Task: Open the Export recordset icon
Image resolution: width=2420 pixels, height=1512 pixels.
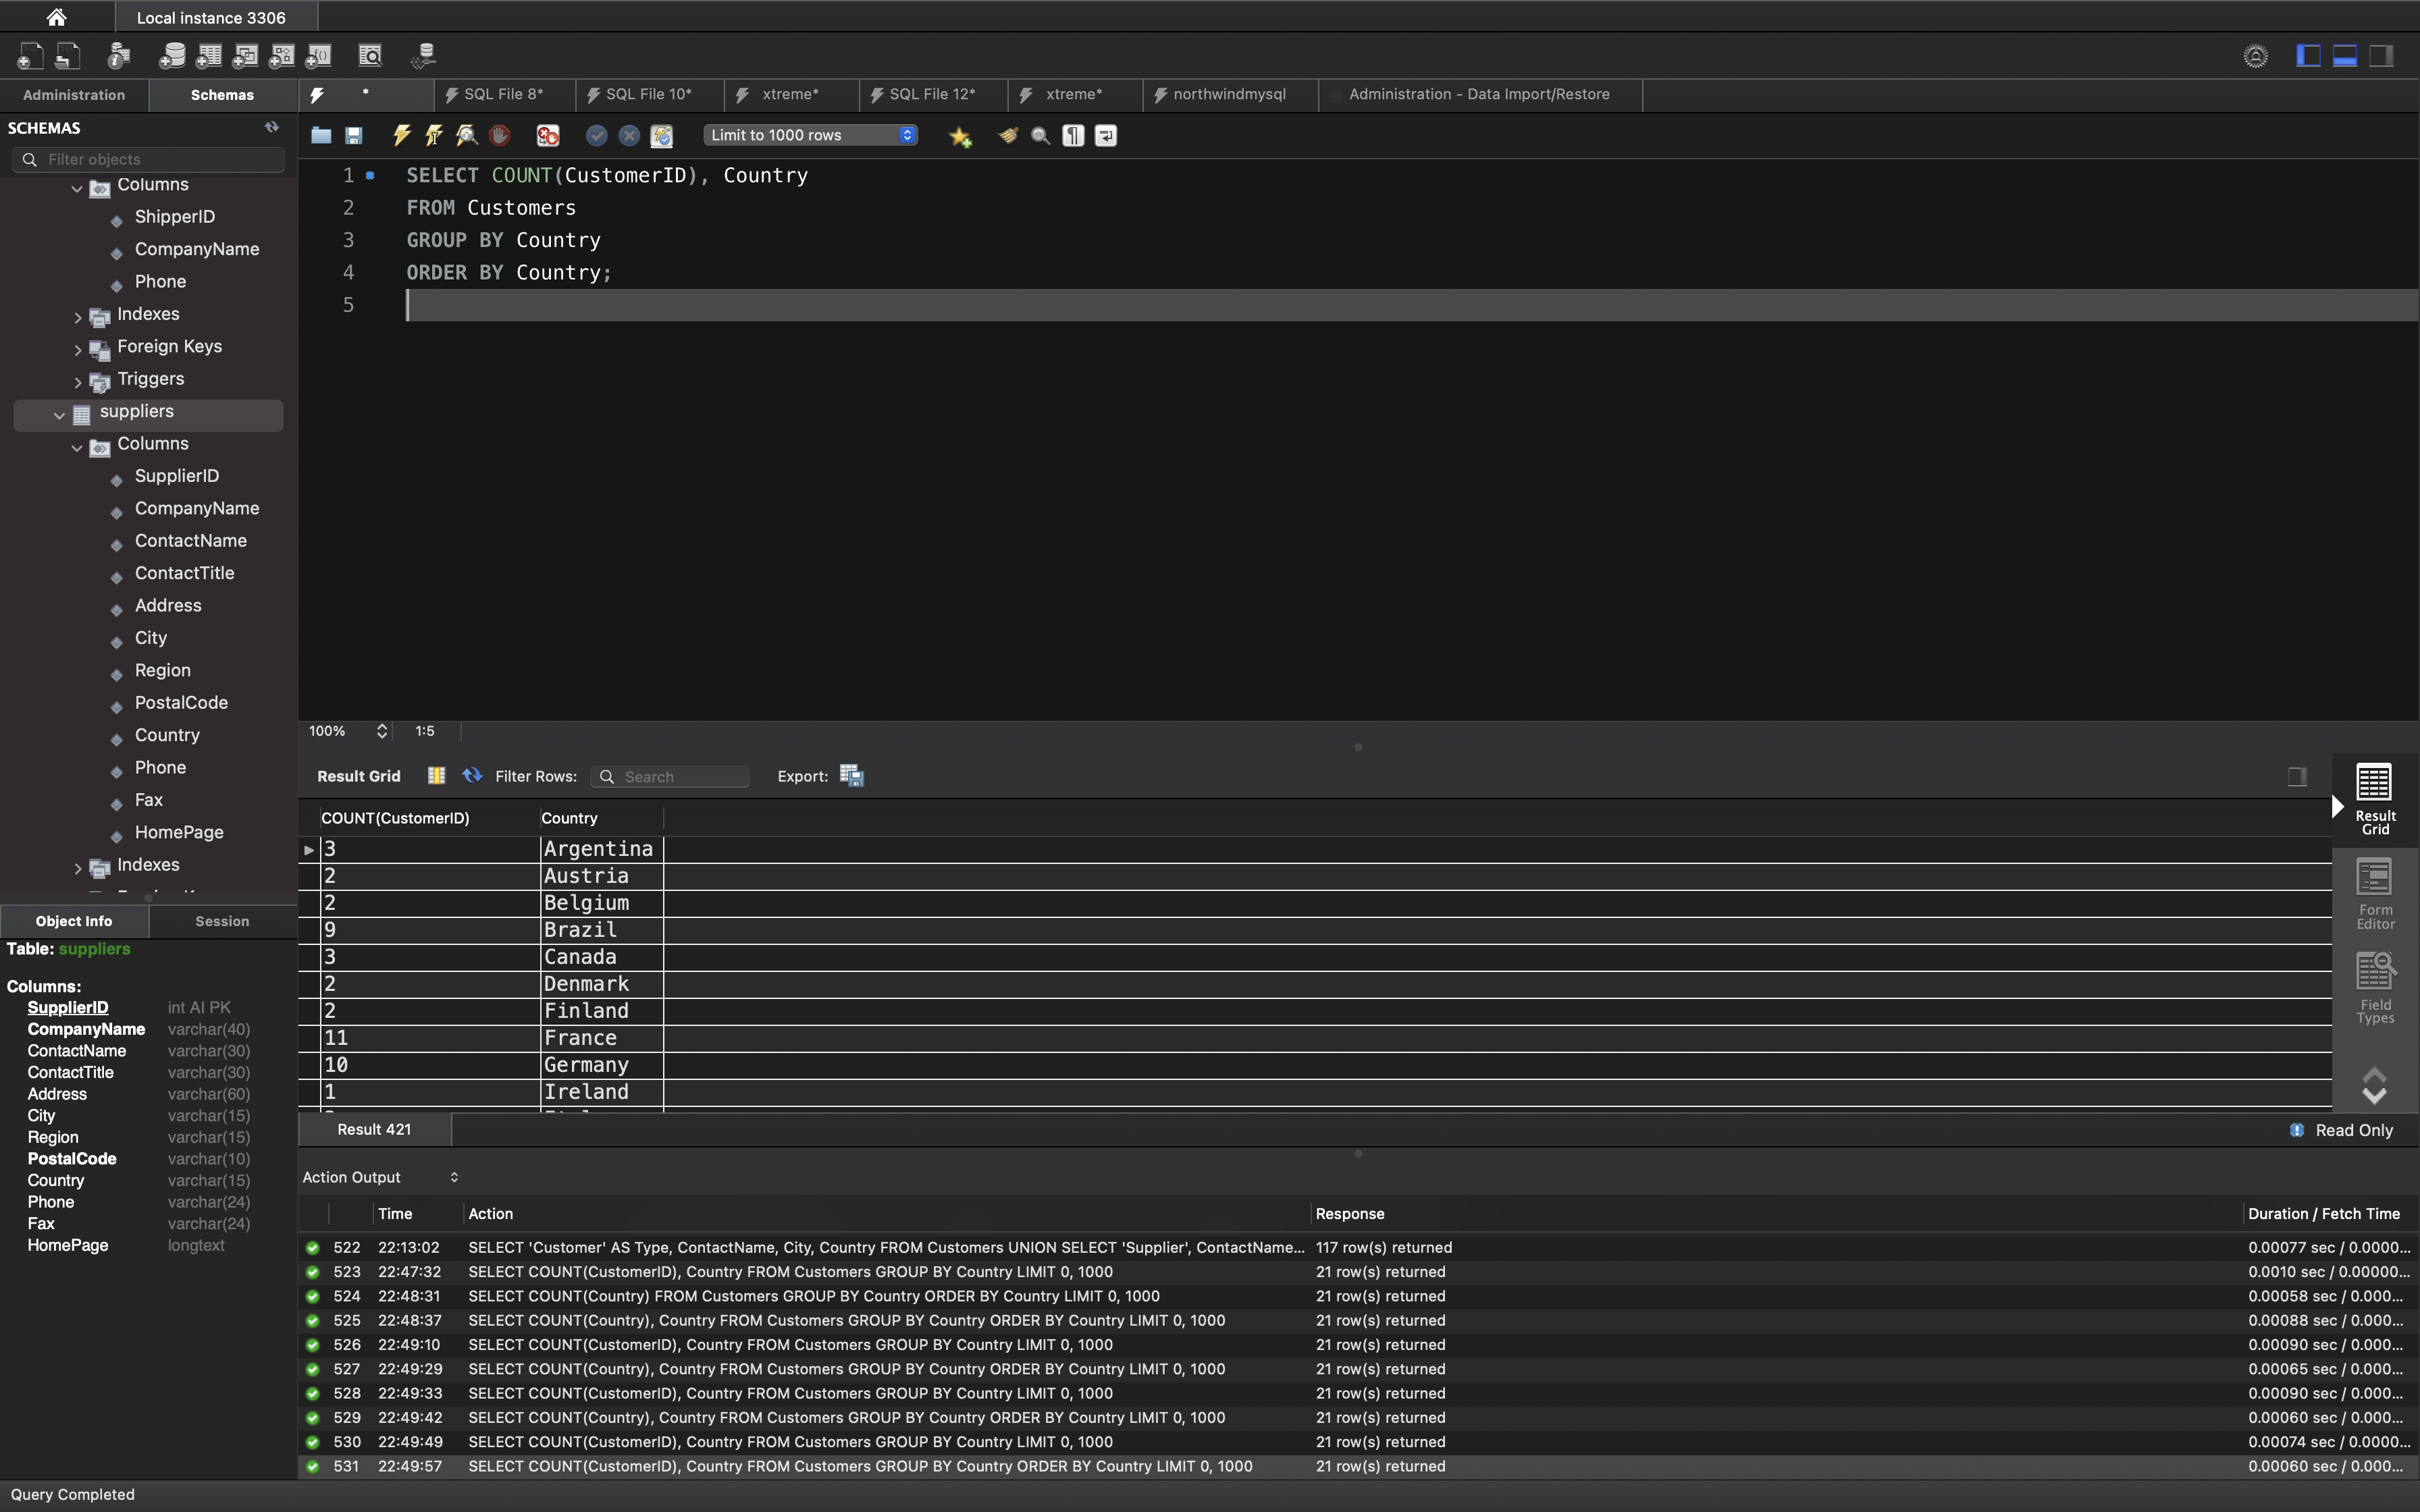Action: point(851,776)
